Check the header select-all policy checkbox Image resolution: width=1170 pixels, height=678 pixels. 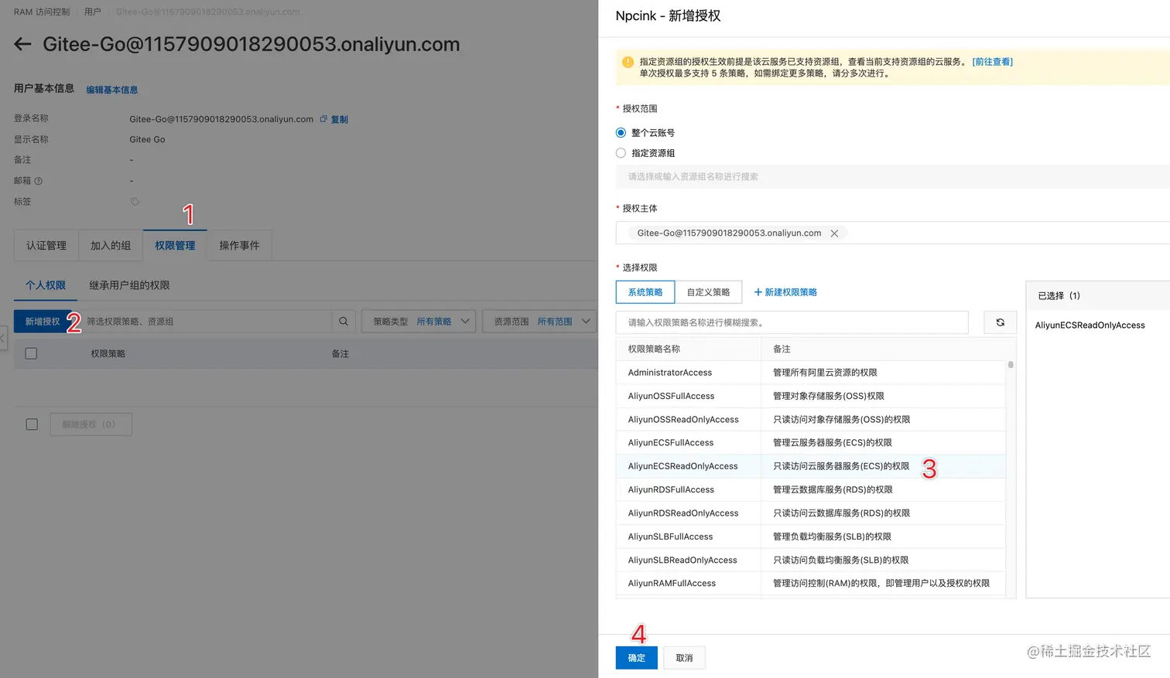(x=31, y=353)
